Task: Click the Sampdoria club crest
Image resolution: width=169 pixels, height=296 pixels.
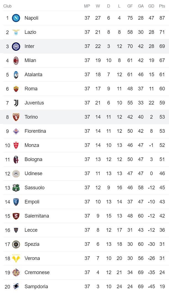Action: click(x=16, y=287)
